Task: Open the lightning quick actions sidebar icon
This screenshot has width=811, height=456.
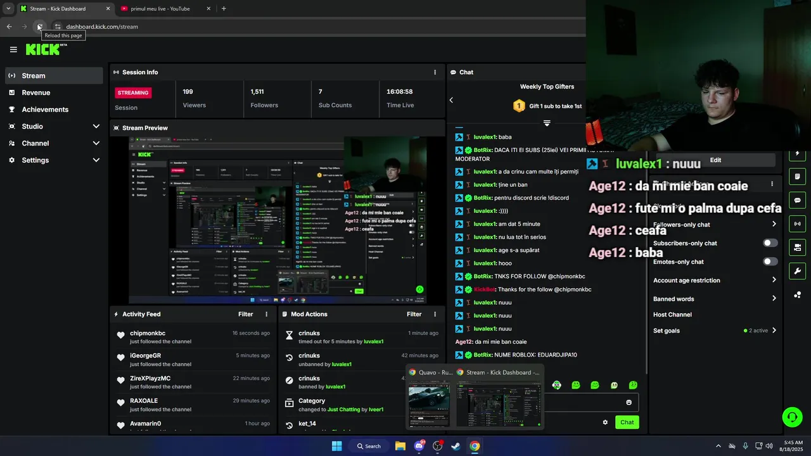Action: click(x=797, y=153)
